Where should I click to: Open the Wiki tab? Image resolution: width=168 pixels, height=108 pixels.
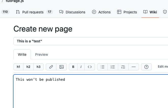pos(150,12)
